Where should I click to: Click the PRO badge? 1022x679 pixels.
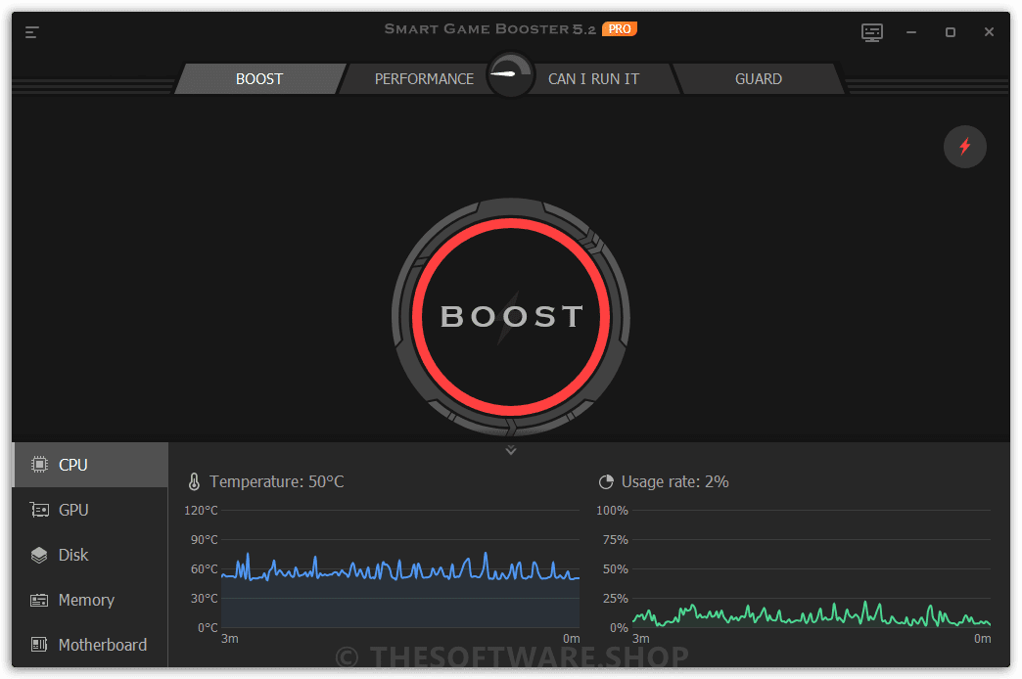620,28
